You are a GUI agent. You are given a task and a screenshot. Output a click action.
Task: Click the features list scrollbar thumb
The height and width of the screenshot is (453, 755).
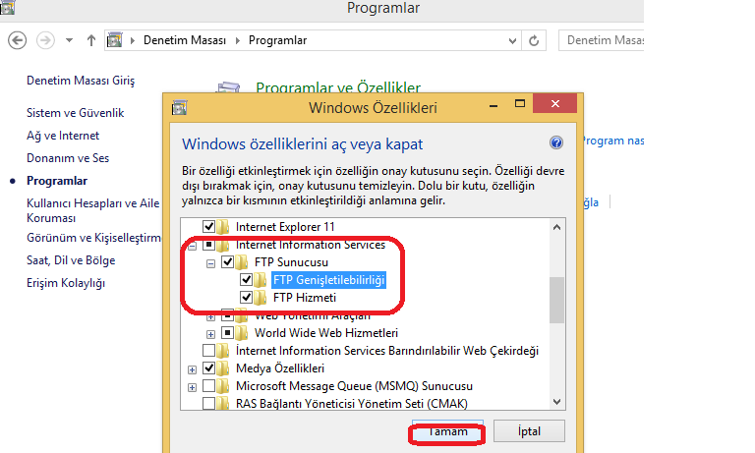[x=557, y=301]
